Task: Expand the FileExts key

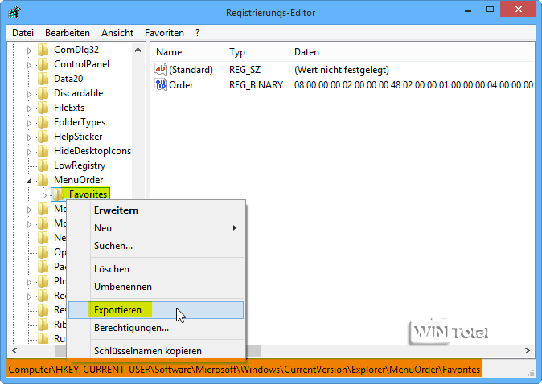Action: 30,108
